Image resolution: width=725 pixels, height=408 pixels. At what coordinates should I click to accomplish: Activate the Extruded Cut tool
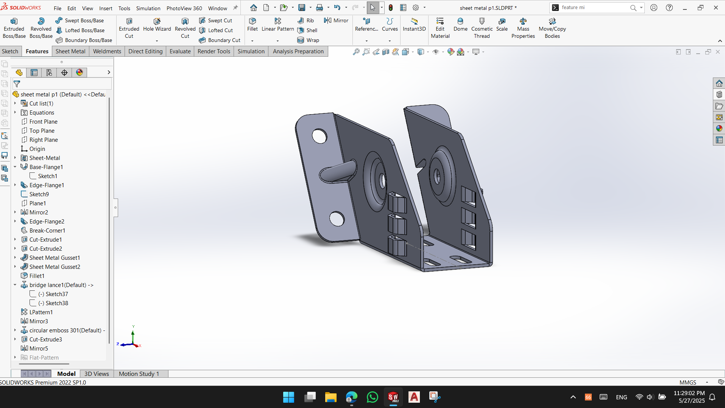129,28
